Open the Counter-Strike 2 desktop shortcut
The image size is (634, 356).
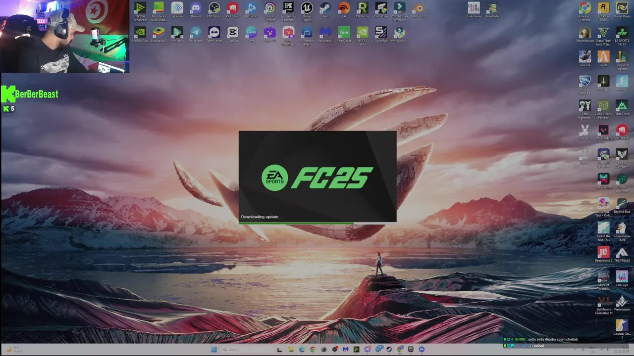(622, 328)
